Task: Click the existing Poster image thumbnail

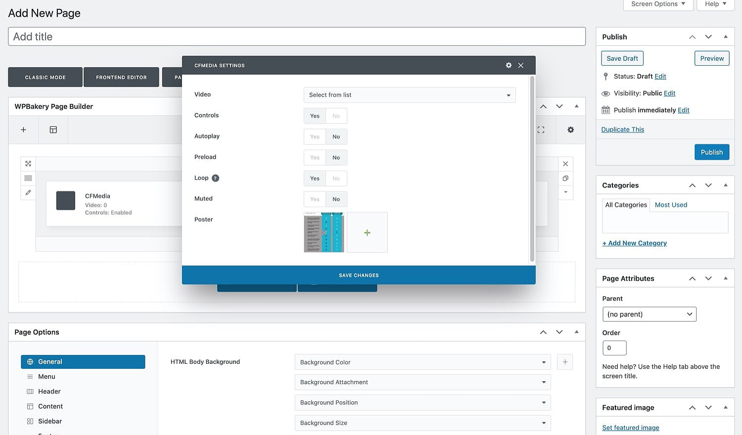Action: click(x=324, y=232)
